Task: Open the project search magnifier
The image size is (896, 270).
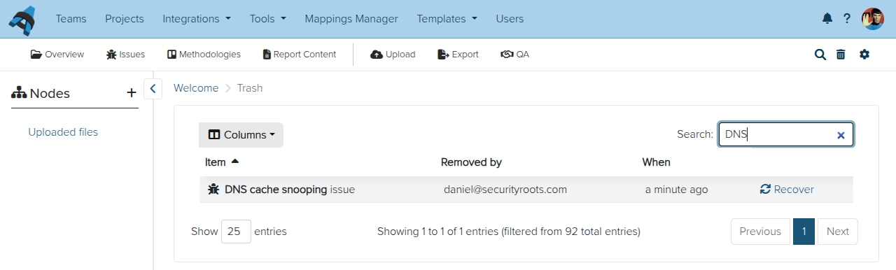Action: click(820, 55)
